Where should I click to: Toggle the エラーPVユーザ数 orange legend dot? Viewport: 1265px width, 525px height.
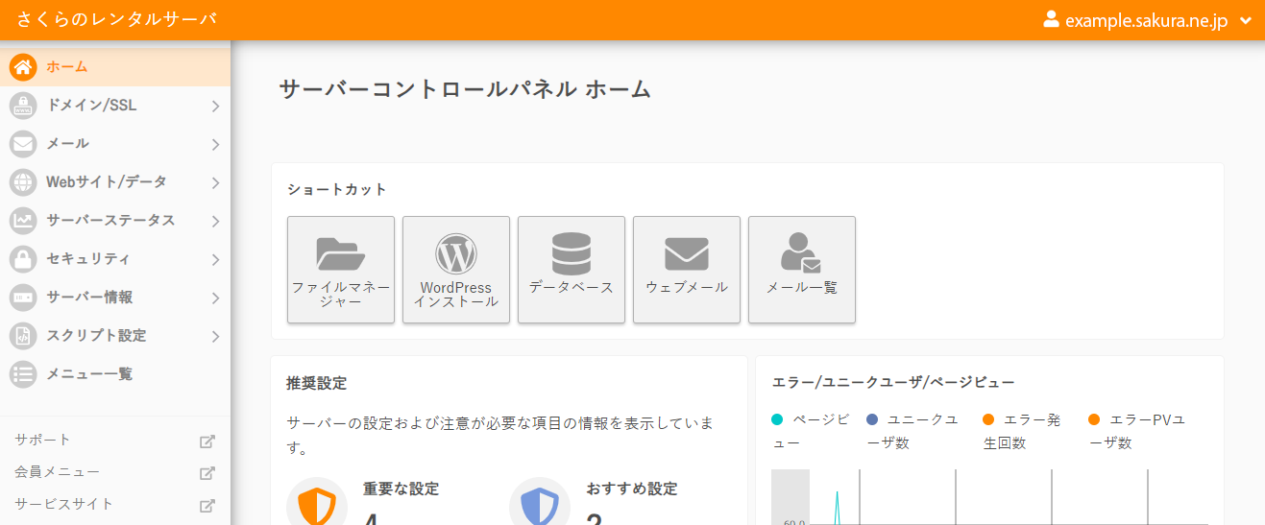pos(1094,420)
